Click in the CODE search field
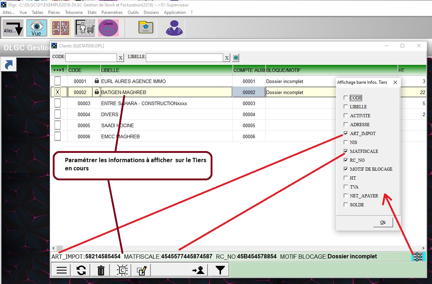 tap(91, 58)
